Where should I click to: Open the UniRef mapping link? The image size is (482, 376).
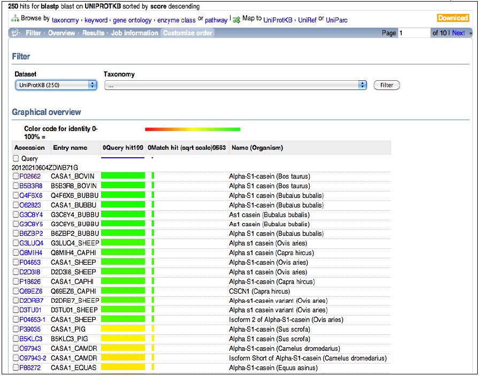tap(307, 20)
